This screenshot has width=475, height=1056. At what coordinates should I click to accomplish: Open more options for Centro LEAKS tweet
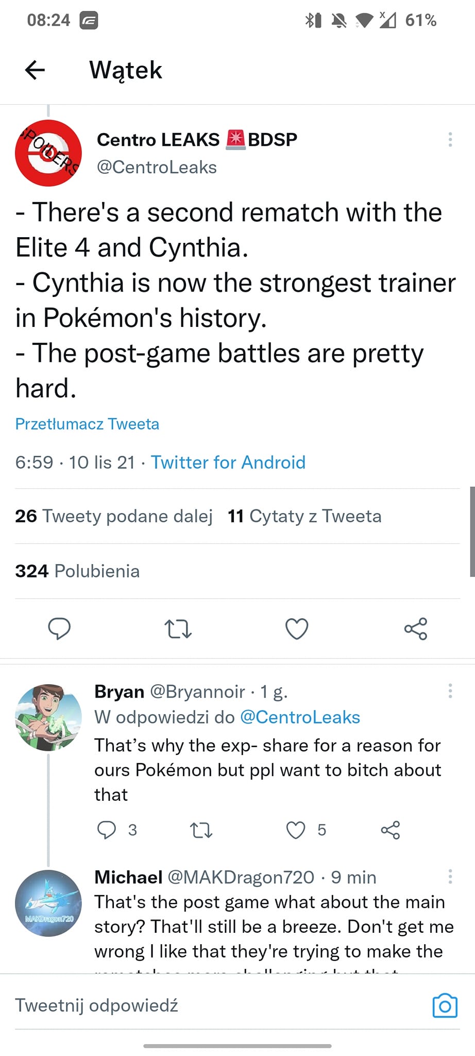click(x=450, y=139)
